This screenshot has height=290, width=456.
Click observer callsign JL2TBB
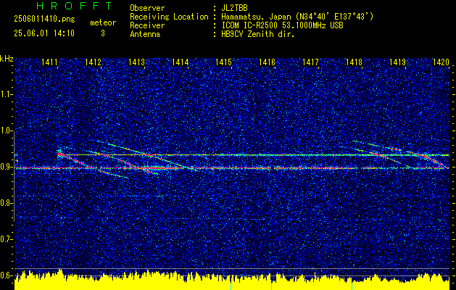click(234, 8)
